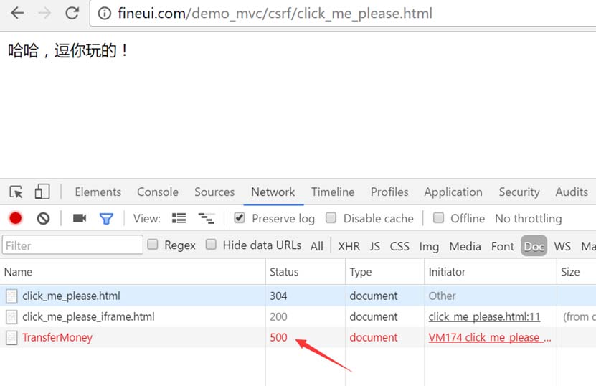Open the Application tab
Viewport: 596px width, 386px height.
453,192
